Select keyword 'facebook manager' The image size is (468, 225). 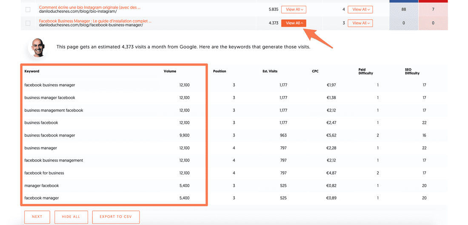[42, 198]
